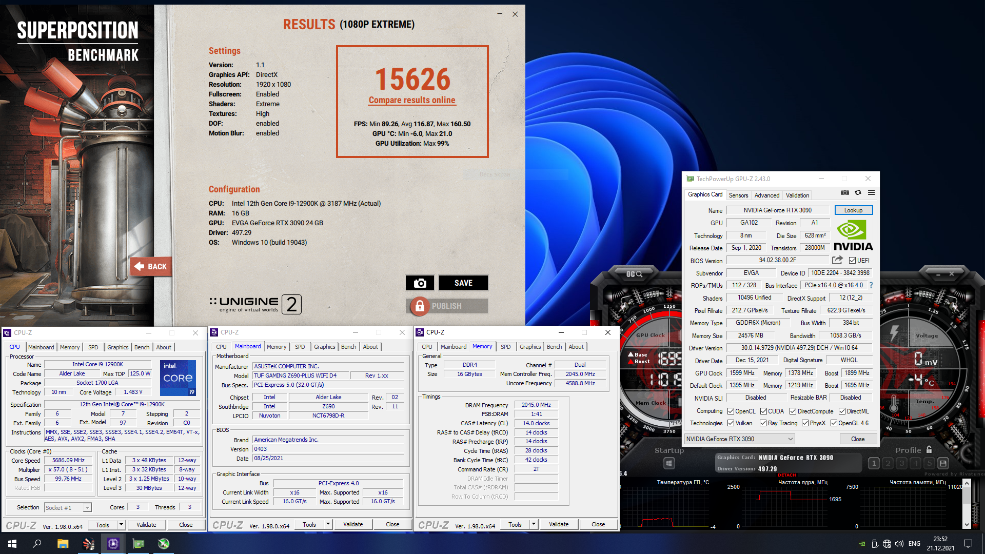Screen dimensions: 985x554
Task: Click Tools button in Memory CPU-Z window
Action: (x=515, y=524)
